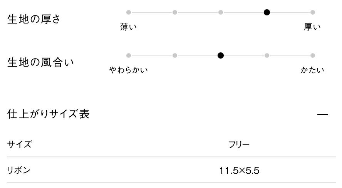Select the black fourth dot on the 生地の厚さ scale

point(267,12)
